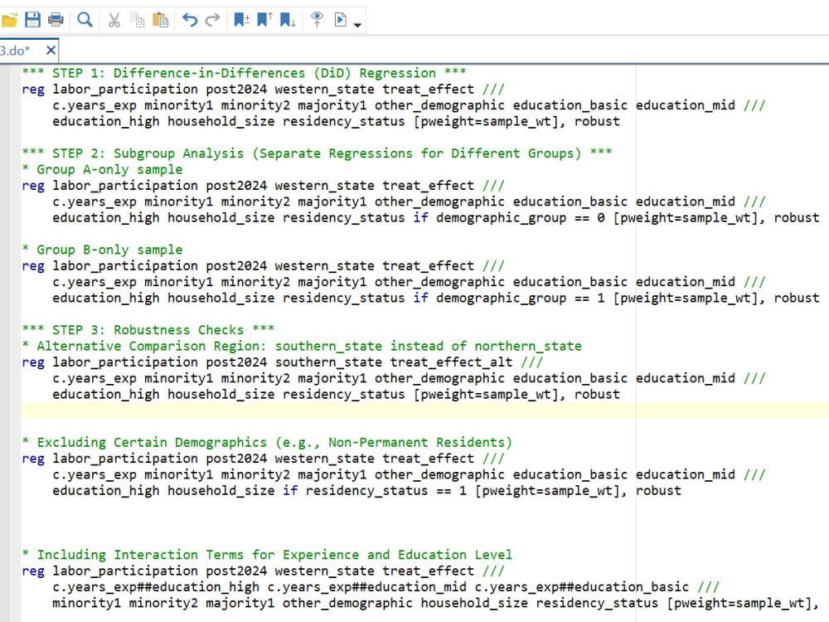Screen dimensions: 829x622
Task: Click the 'Including Interaction Terms' comment line
Action: pyautogui.click(x=267, y=554)
